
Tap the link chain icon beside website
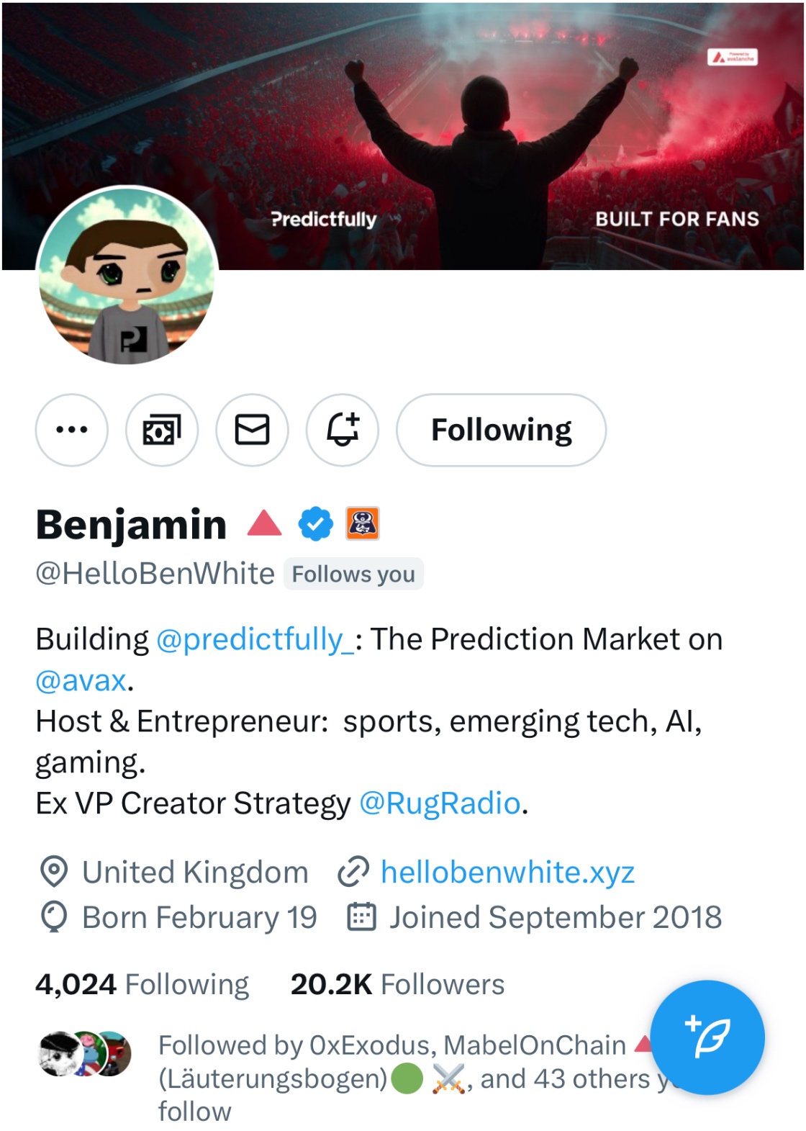[353, 872]
